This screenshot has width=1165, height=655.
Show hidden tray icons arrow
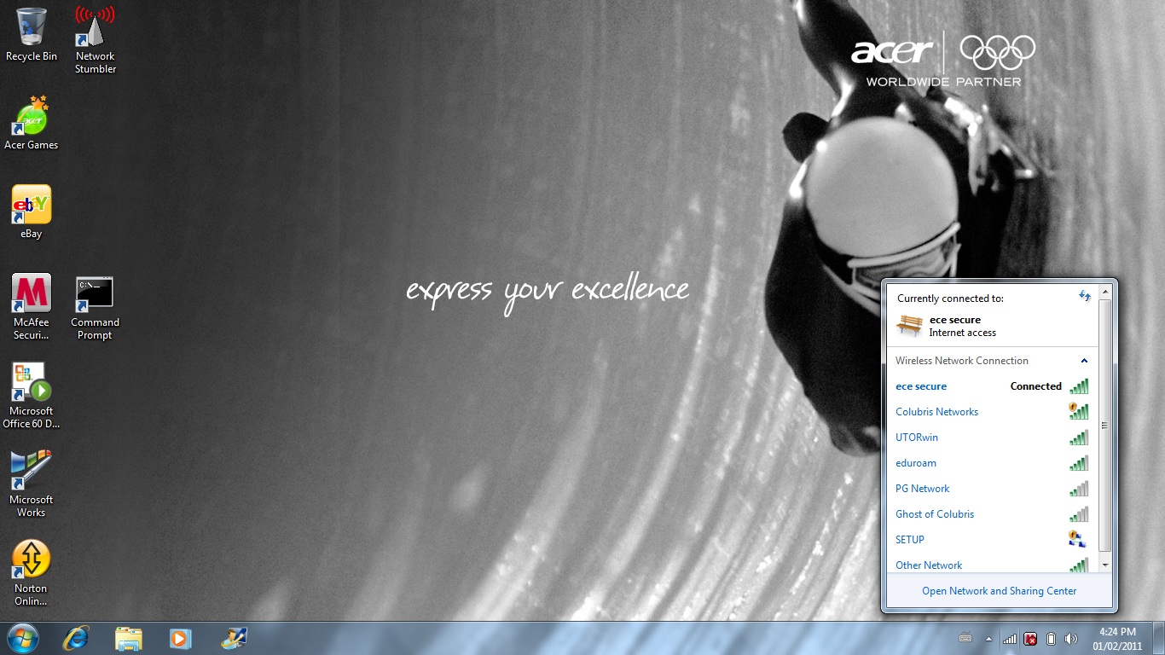[x=988, y=639]
